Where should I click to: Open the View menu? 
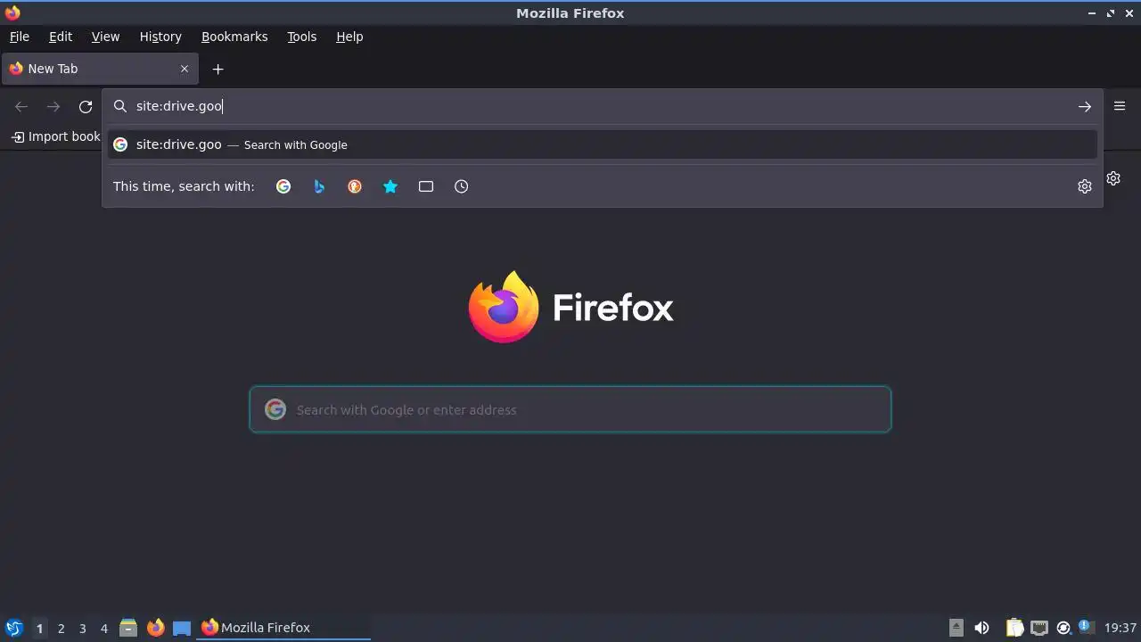coord(105,37)
